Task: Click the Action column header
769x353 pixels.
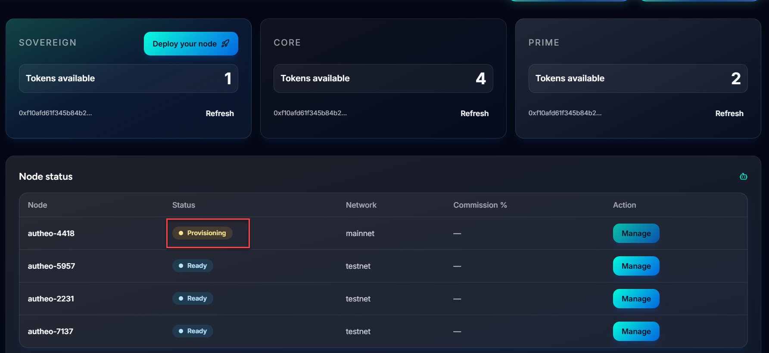Action: coord(624,205)
